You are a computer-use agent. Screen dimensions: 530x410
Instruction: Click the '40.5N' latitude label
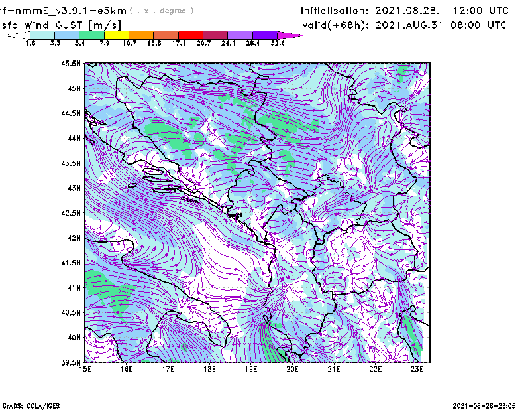point(71,312)
